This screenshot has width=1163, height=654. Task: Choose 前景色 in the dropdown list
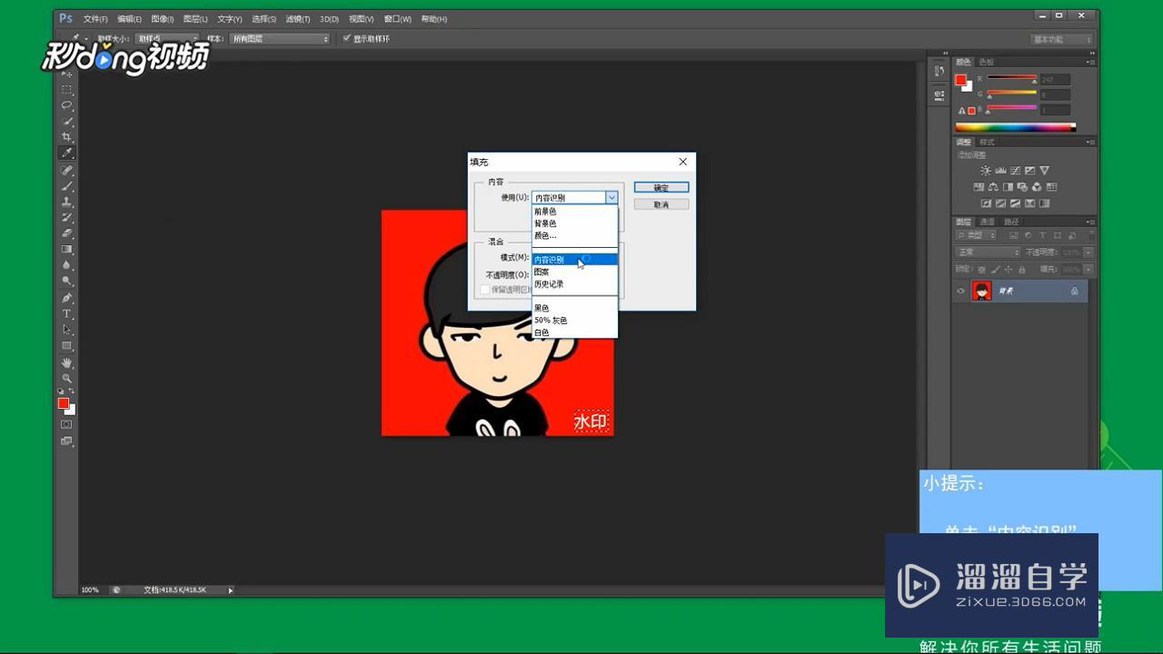pos(574,212)
